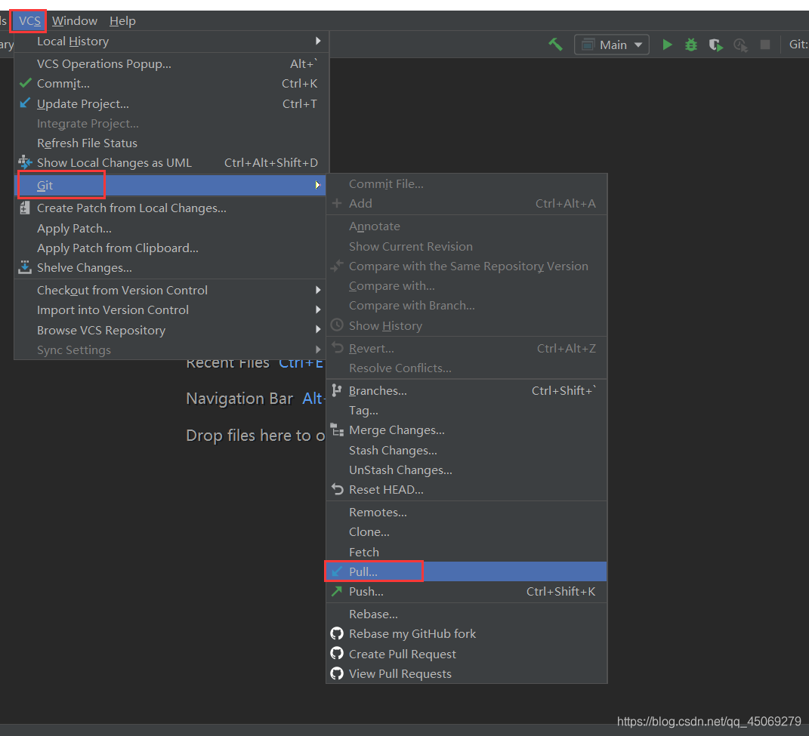
Task: Run with coverage shield icon
Action: click(x=715, y=45)
